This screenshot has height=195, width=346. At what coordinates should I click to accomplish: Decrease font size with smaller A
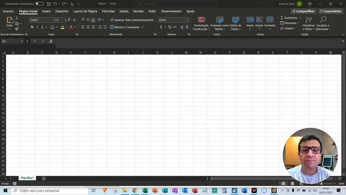pos(75,20)
